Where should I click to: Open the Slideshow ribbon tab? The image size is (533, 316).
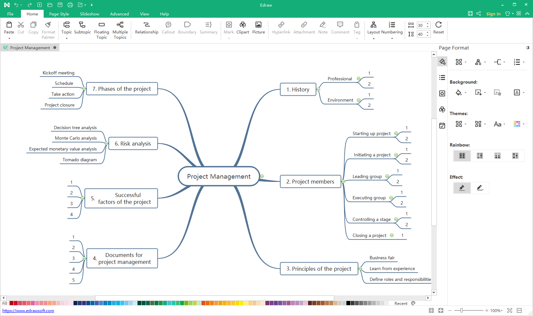(x=90, y=14)
